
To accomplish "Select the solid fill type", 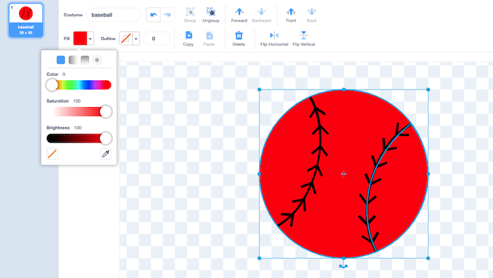I will coord(61,60).
